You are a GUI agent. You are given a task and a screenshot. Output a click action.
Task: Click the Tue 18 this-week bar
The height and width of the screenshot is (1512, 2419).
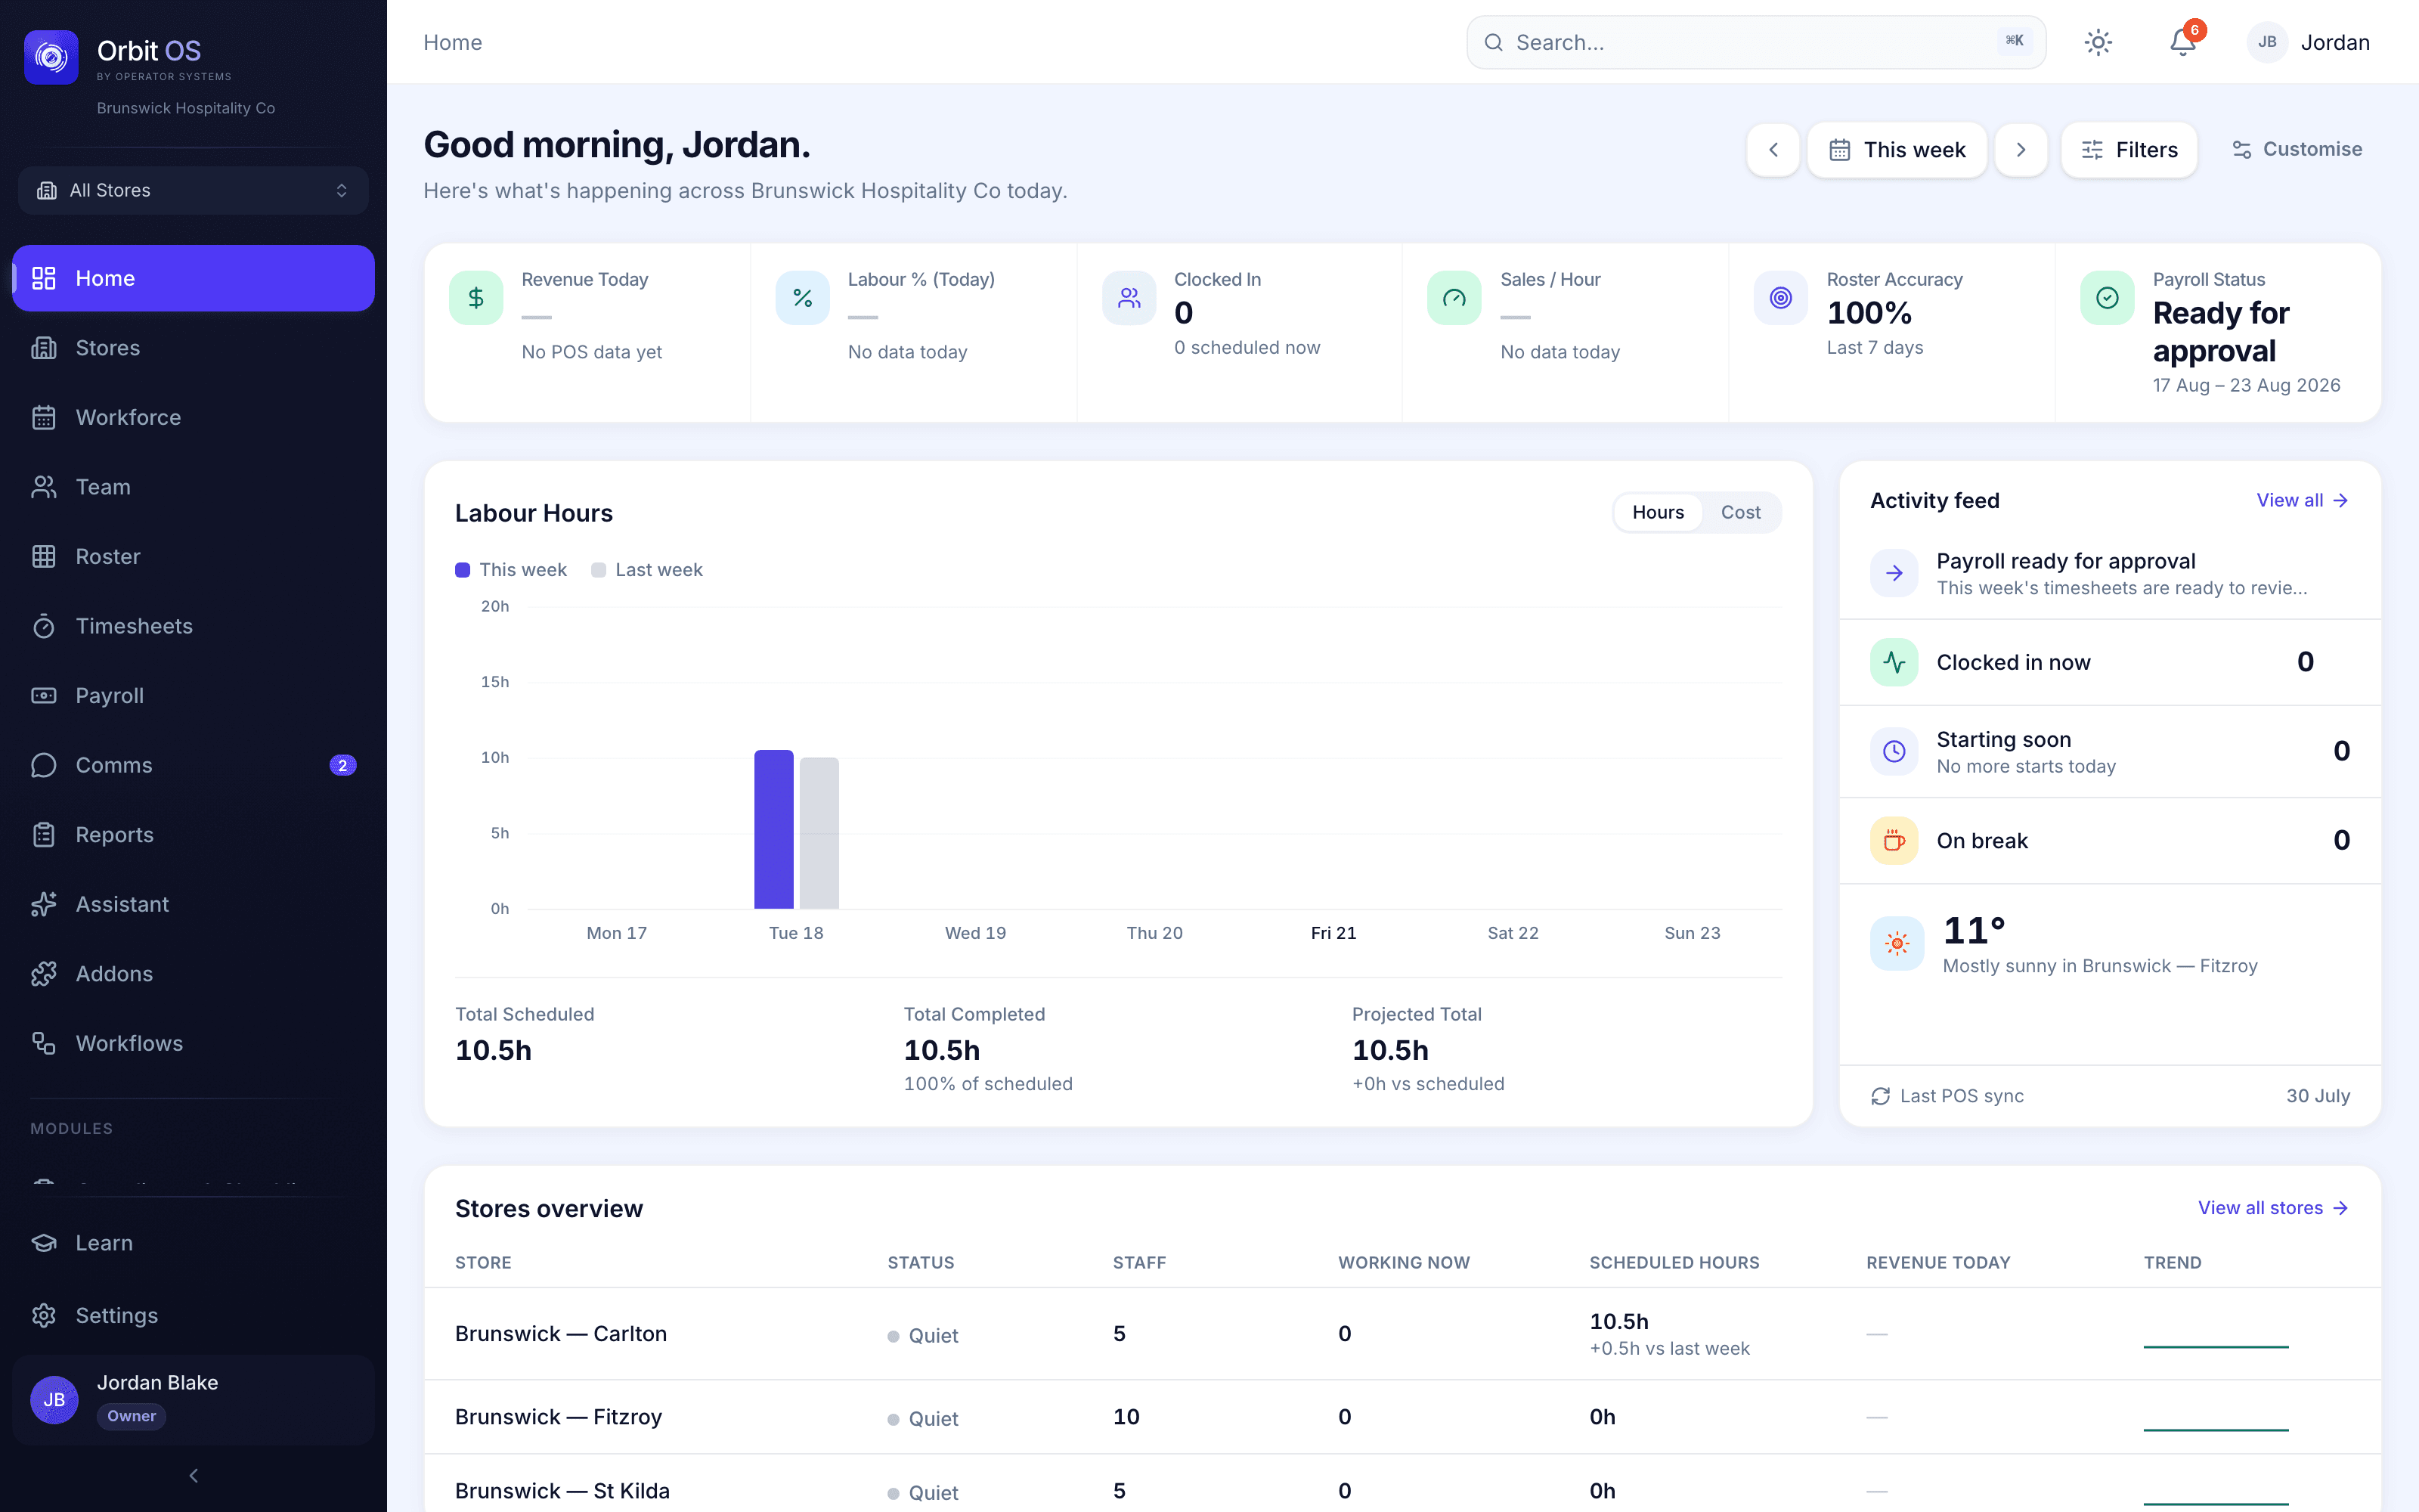(773, 829)
